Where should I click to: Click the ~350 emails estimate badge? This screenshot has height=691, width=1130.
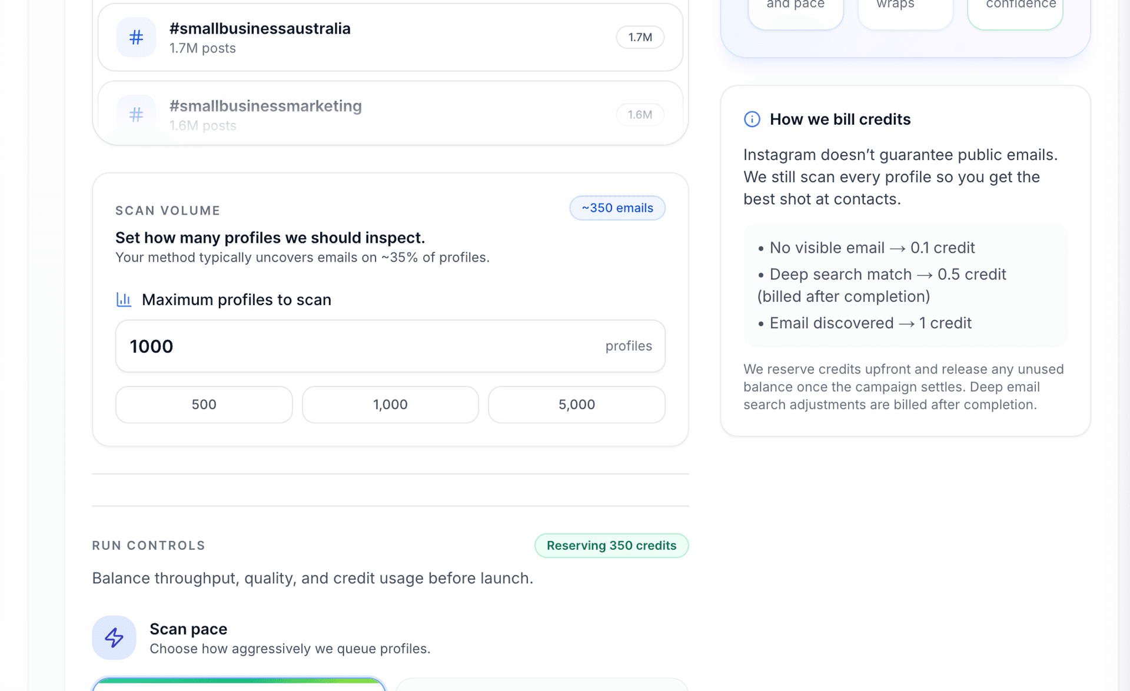point(617,208)
